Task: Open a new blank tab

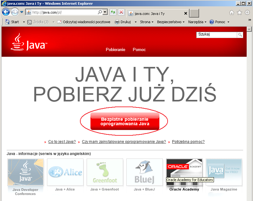Action: (x=194, y=13)
